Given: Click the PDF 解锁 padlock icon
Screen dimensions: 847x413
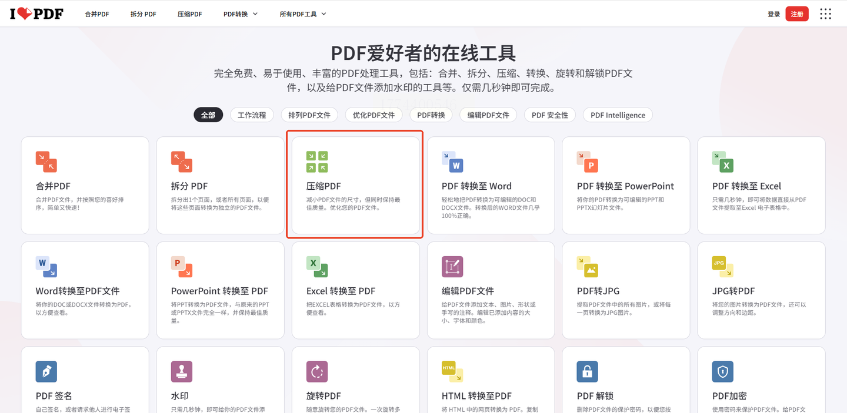Looking at the screenshot, I should (588, 371).
